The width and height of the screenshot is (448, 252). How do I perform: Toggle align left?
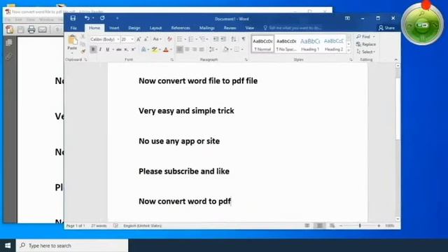[179, 50]
